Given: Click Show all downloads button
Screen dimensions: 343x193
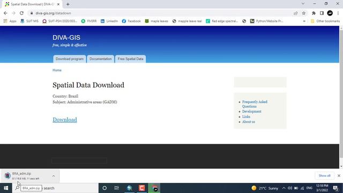Looking at the screenshot, I should [x=324, y=175].
